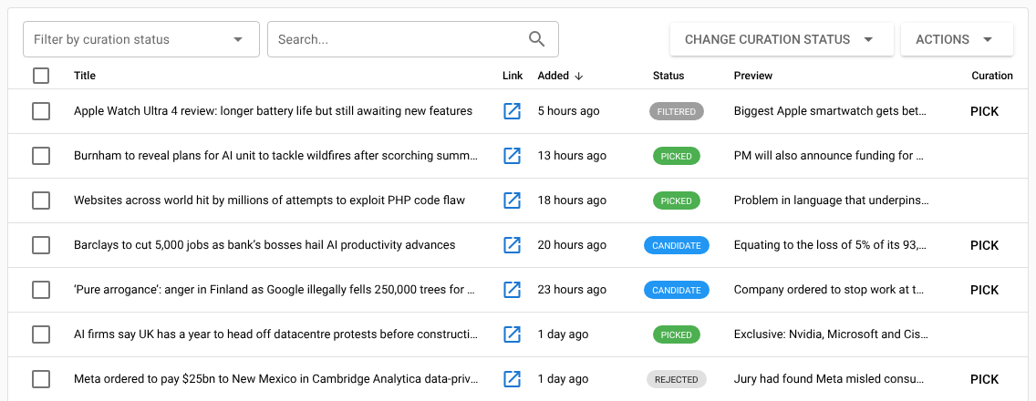Select the Apple Watch Ultra 4 row checkbox
Viewport: 1036px width, 401px height.
[x=41, y=111]
